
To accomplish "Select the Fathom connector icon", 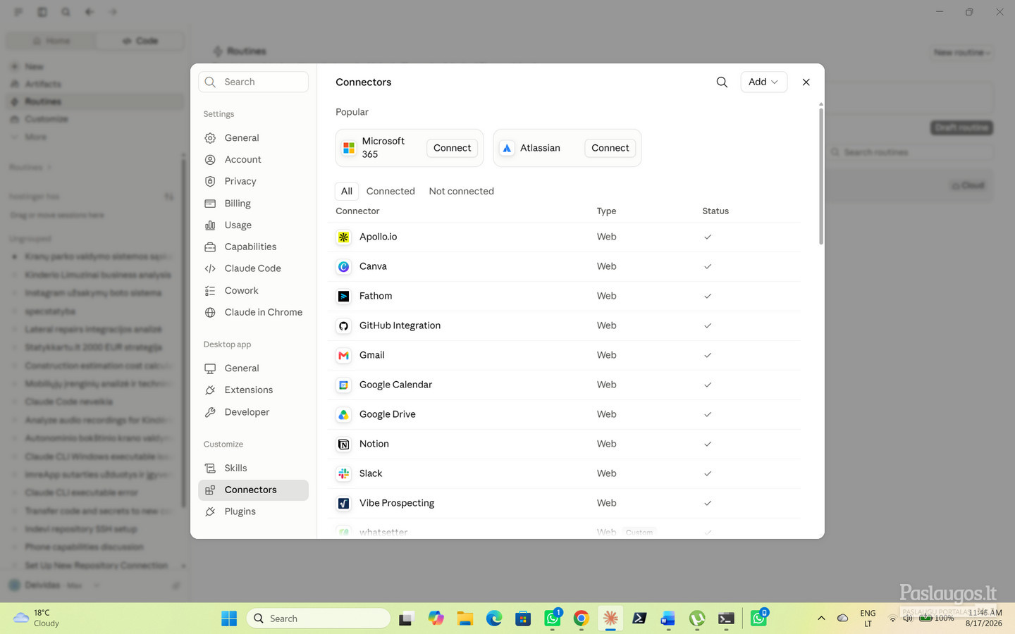I will [343, 297].
